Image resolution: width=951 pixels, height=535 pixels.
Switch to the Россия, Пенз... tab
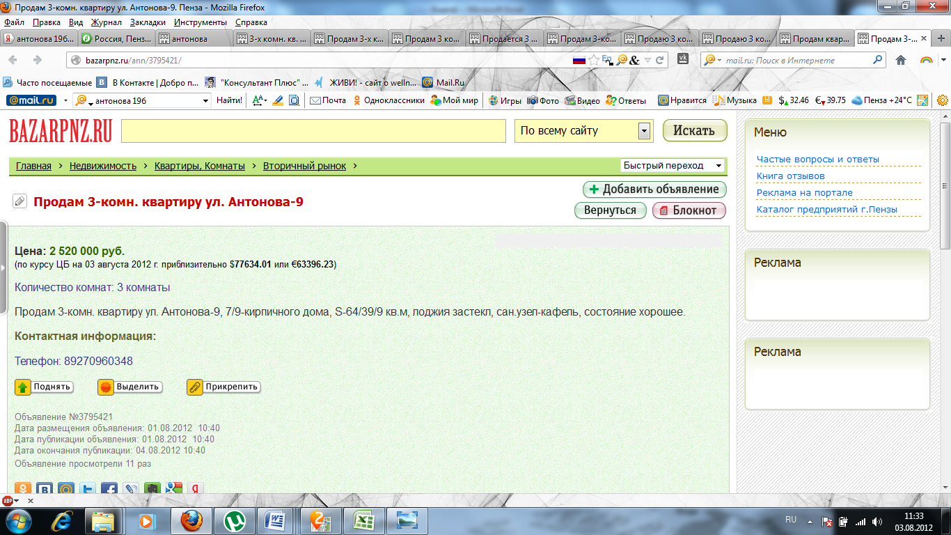tap(115, 39)
